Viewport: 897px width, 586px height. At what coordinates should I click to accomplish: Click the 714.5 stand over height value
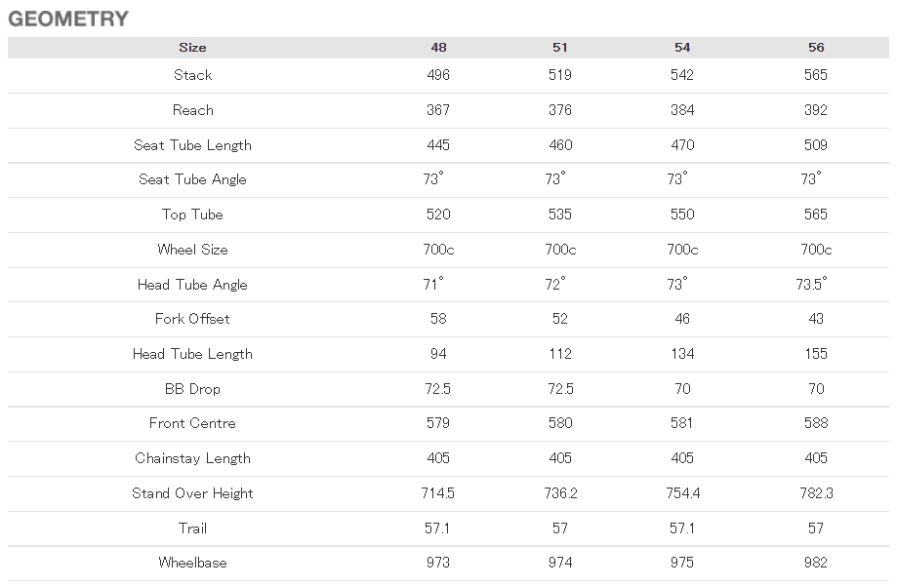(437, 493)
